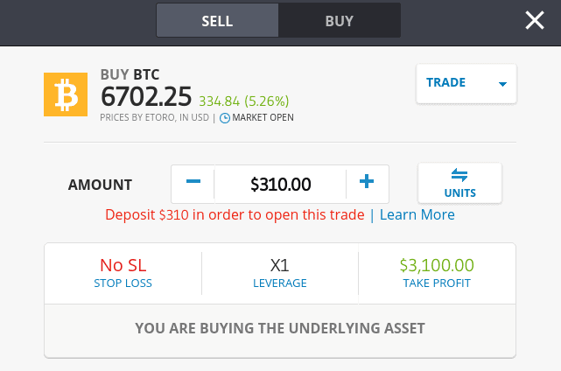561x371 pixels.
Task: Click the swap arrows icon above UNITS
Action: pos(459,175)
